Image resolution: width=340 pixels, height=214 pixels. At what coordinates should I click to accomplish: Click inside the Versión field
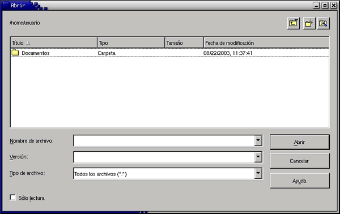coord(164,157)
